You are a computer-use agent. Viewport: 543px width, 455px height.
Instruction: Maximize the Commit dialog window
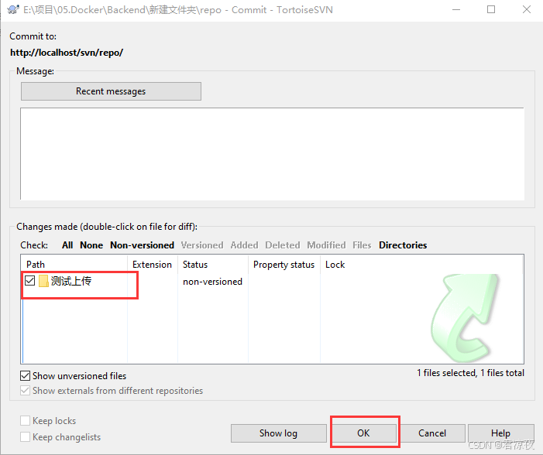[x=491, y=10]
